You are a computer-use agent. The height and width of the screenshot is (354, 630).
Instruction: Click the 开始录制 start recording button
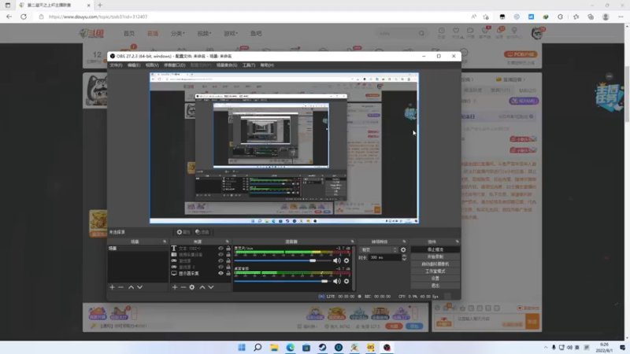click(x=435, y=257)
